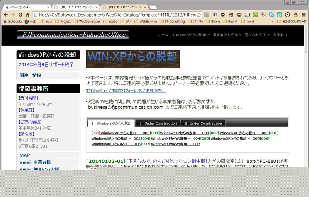Open link WindowsXPからの脱却 － 004
Screen dimensions: 309x197
point(175,138)
